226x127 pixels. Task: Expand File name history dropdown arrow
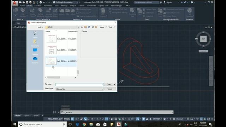[x=102, y=85]
